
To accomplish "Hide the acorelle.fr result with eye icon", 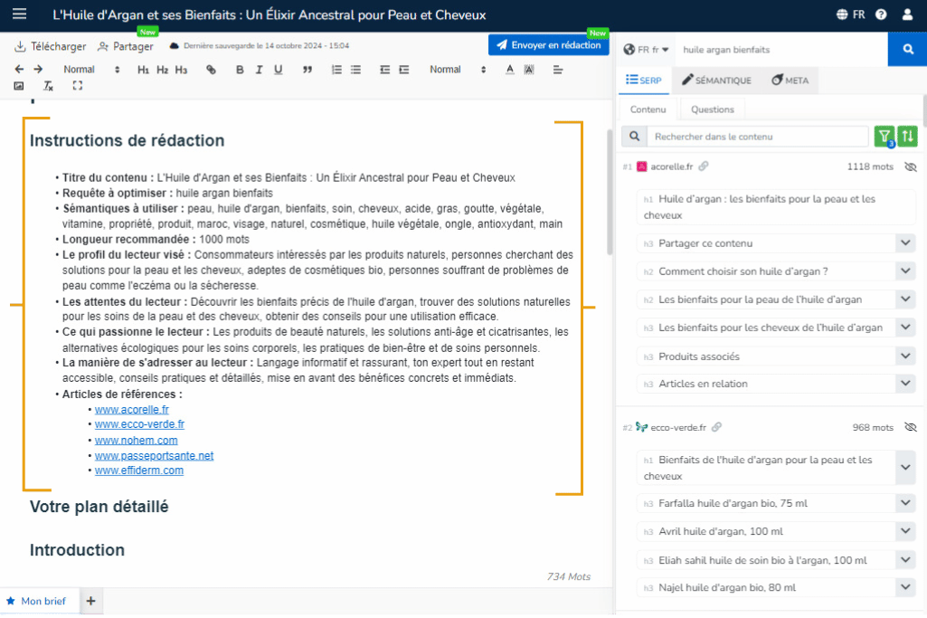I will click(x=911, y=167).
